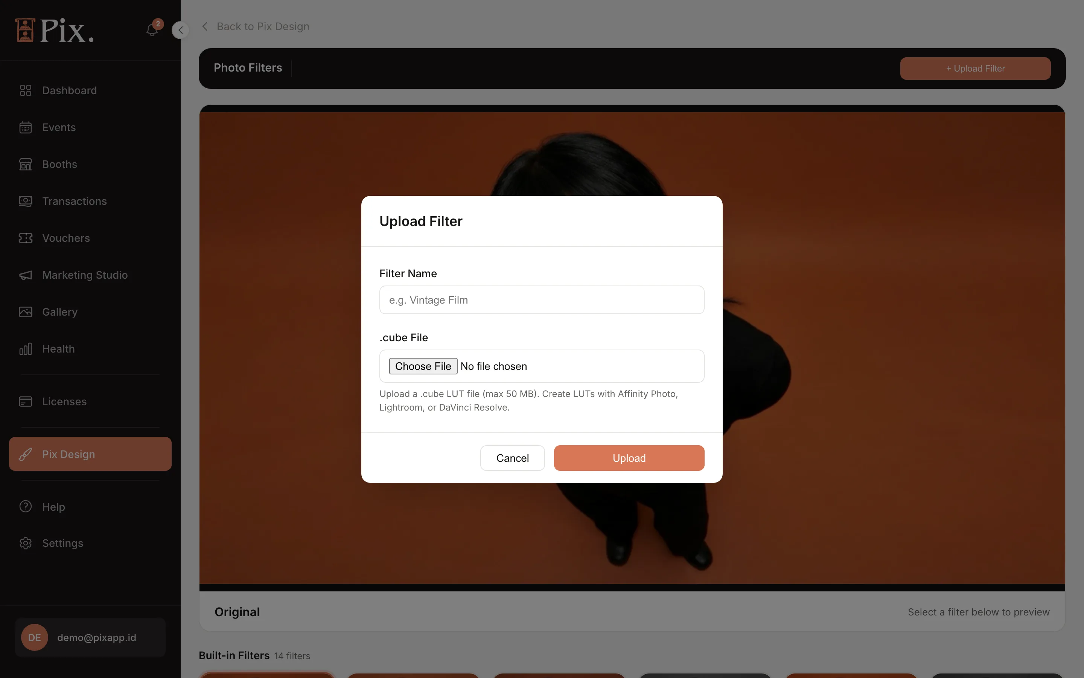Open the Vouchers section
The image size is (1084, 678).
[x=90, y=238]
